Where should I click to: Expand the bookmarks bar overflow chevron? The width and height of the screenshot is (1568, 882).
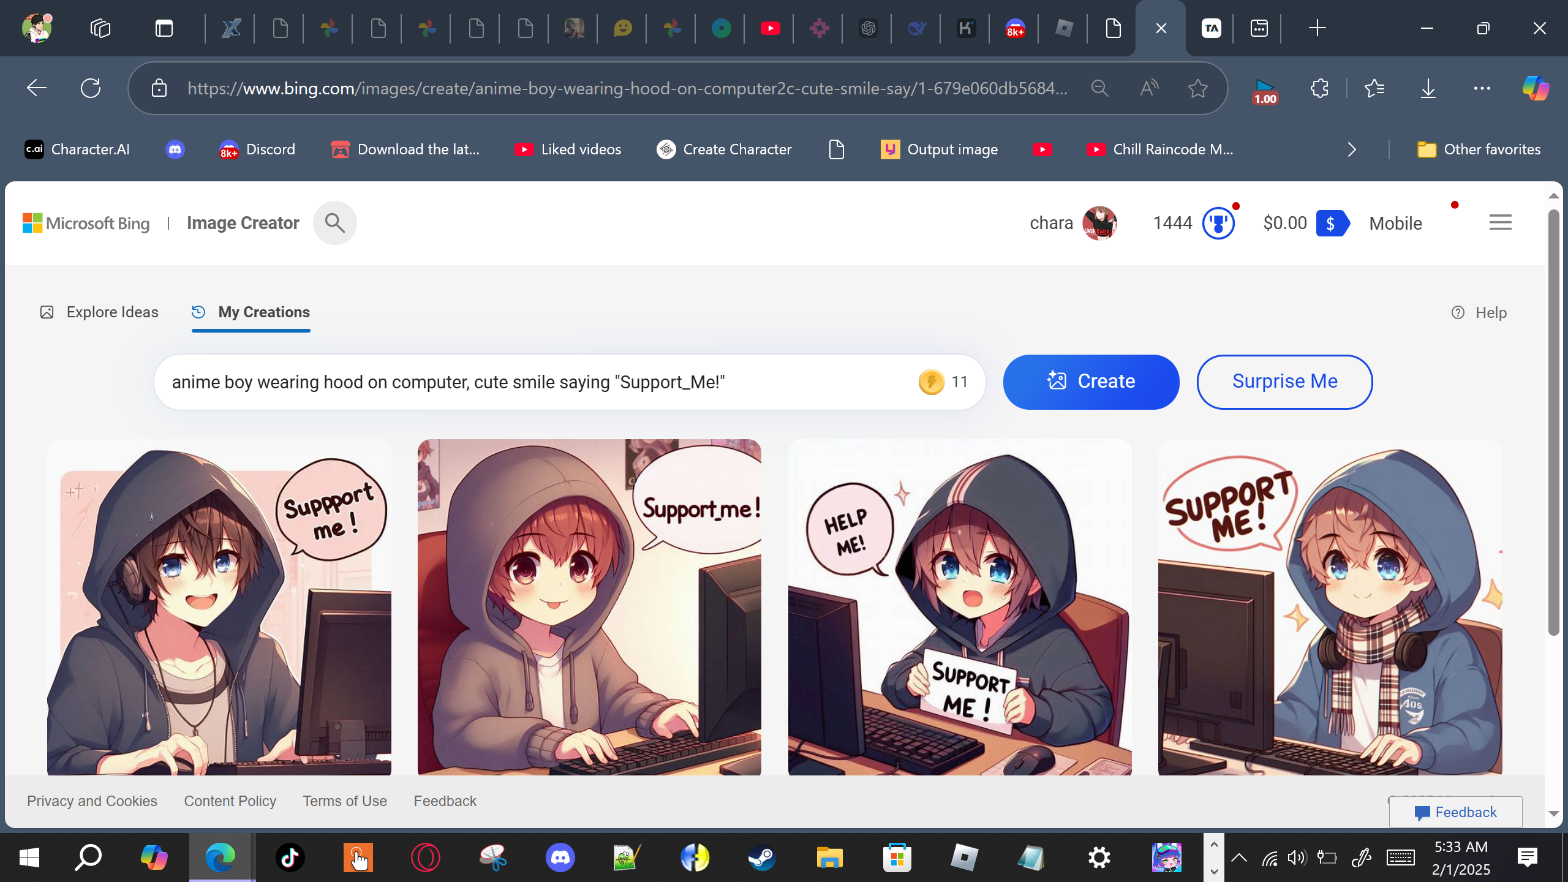[1352, 149]
